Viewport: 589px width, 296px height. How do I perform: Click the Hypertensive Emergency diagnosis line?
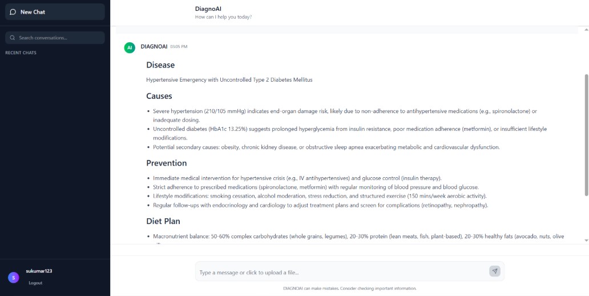click(x=229, y=79)
